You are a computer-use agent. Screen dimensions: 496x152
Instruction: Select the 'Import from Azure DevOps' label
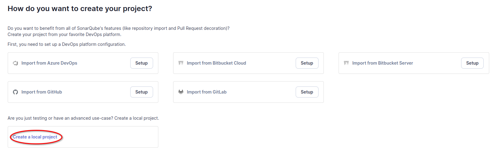click(x=49, y=63)
